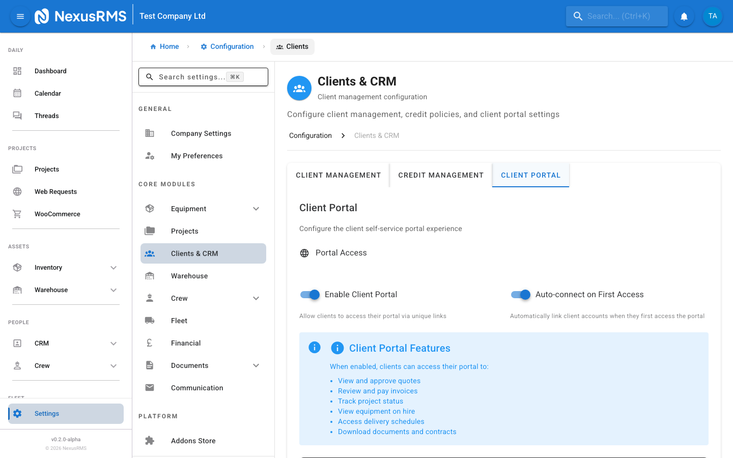Open Company Settings in the settings list

pos(201,133)
